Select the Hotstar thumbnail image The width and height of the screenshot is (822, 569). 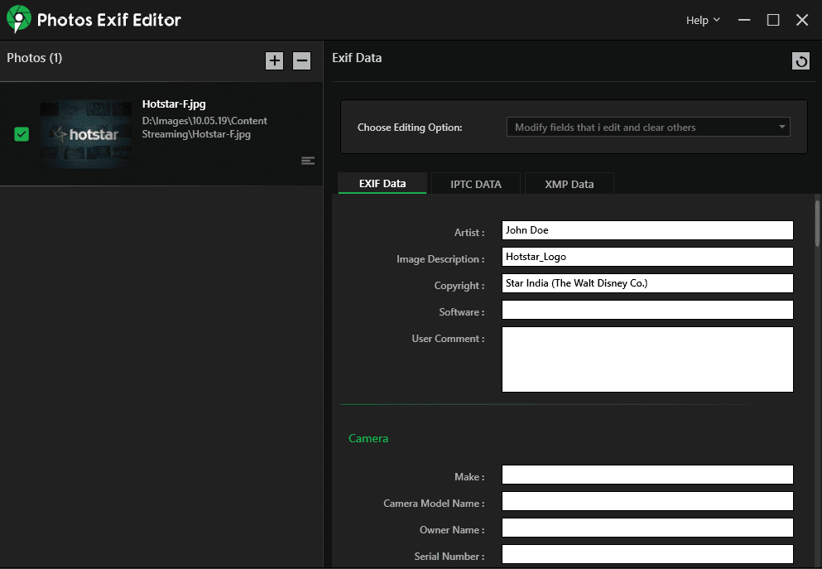click(x=86, y=134)
